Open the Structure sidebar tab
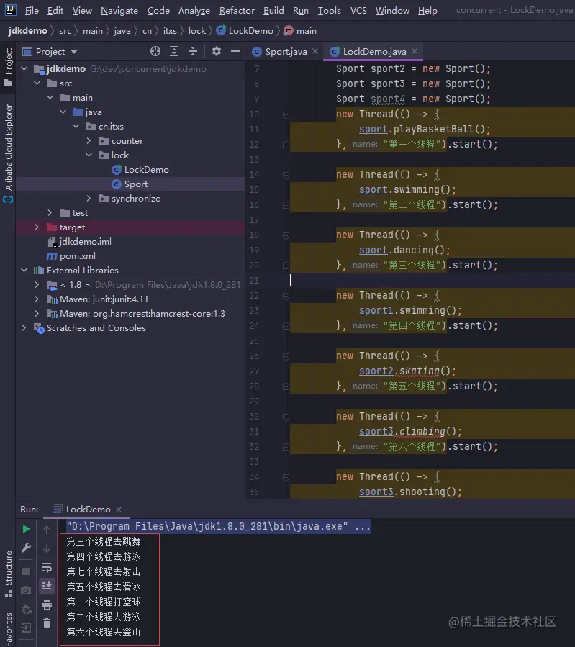The height and width of the screenshot is (647, 575). pyautogui.click(x=8, y=574)
